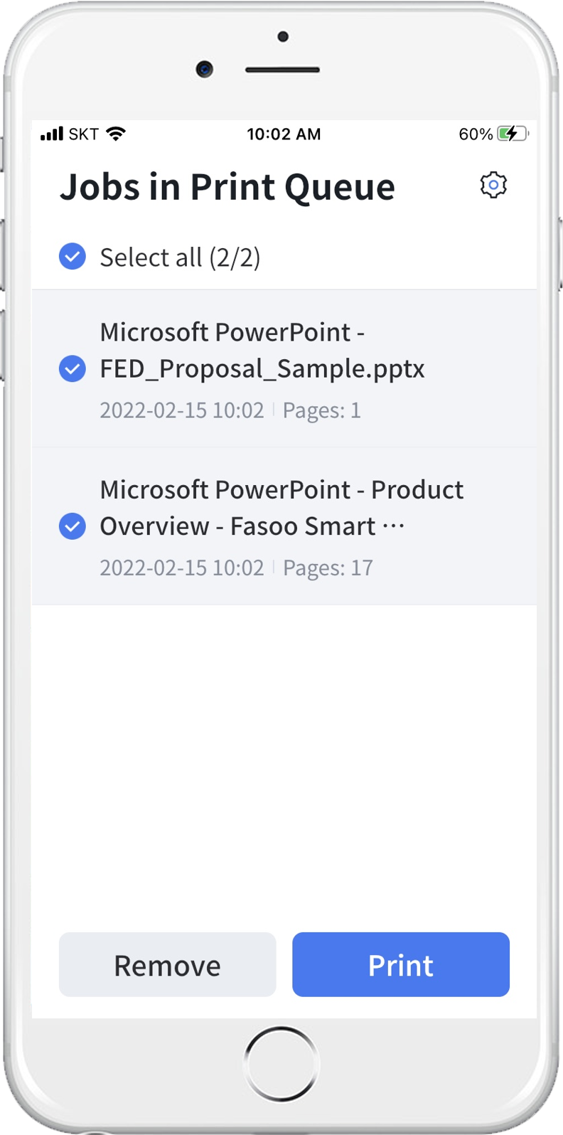The image size is (563, 1135).
Task: Tap the Jobs in Print Queue header
Action: click(228, 186)
